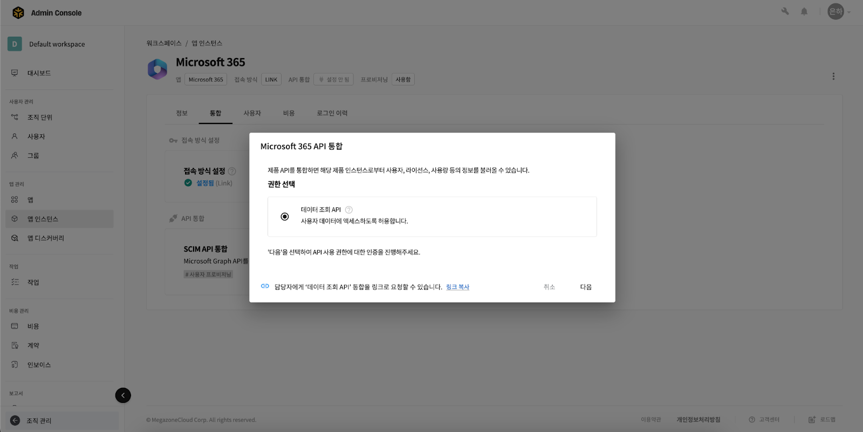Click the 대시보드 monitor icon
Screen dimensions: 863x432
[15, 73]
